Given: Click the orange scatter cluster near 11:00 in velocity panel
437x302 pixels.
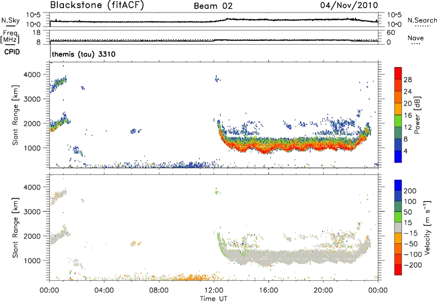Looking at the screenshot, I should coord(195,277).
